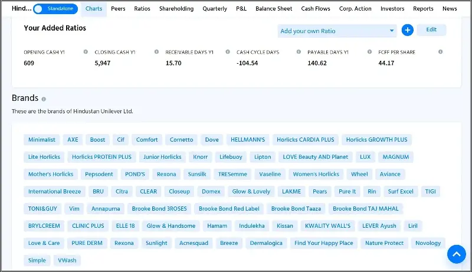Click the VWash brand tag

pos(67,260)
